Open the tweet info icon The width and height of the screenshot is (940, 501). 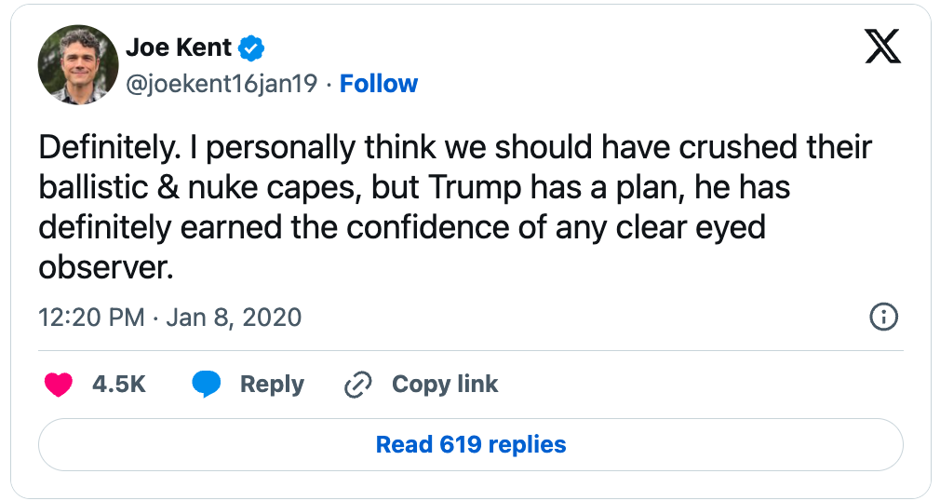tap(882, 317)
